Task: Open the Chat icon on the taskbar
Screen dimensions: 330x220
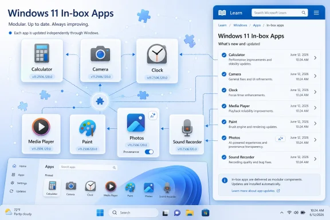Action: coord(177,213)
